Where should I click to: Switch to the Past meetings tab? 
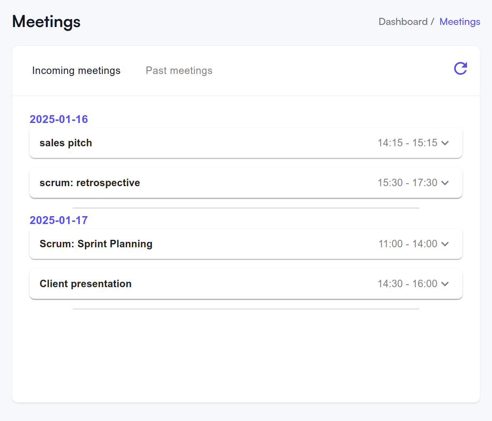[x=179, y=71]
